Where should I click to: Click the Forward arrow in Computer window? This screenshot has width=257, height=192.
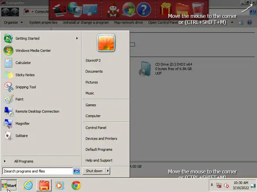pyautogui.click(x=15, y=12)
